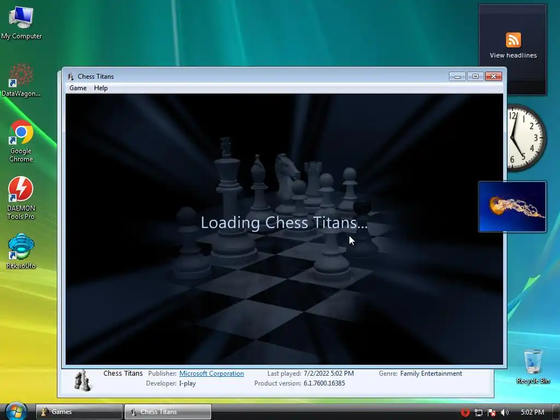Open the Microsoft Corporation publisher link

coord(212,373)
